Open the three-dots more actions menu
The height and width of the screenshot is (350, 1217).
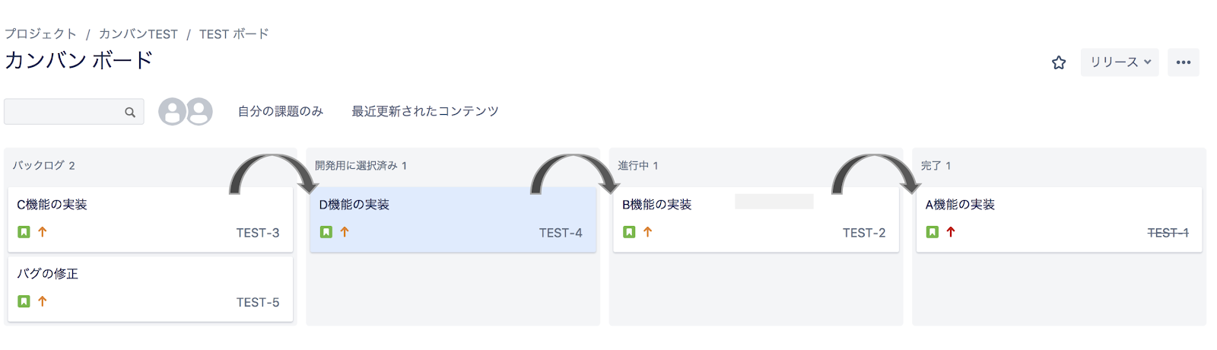pos(1184,62)
